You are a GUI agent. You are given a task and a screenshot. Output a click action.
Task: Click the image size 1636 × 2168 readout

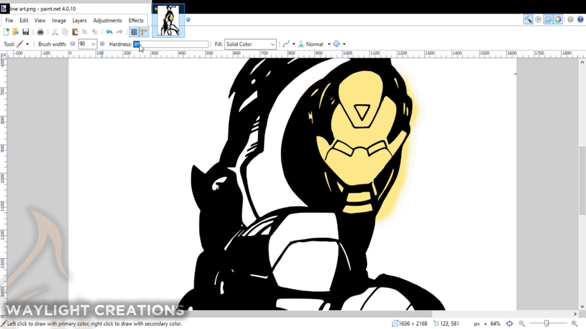pos(410,324)
